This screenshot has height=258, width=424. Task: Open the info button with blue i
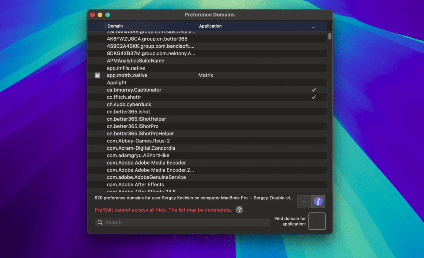[318, 202]
